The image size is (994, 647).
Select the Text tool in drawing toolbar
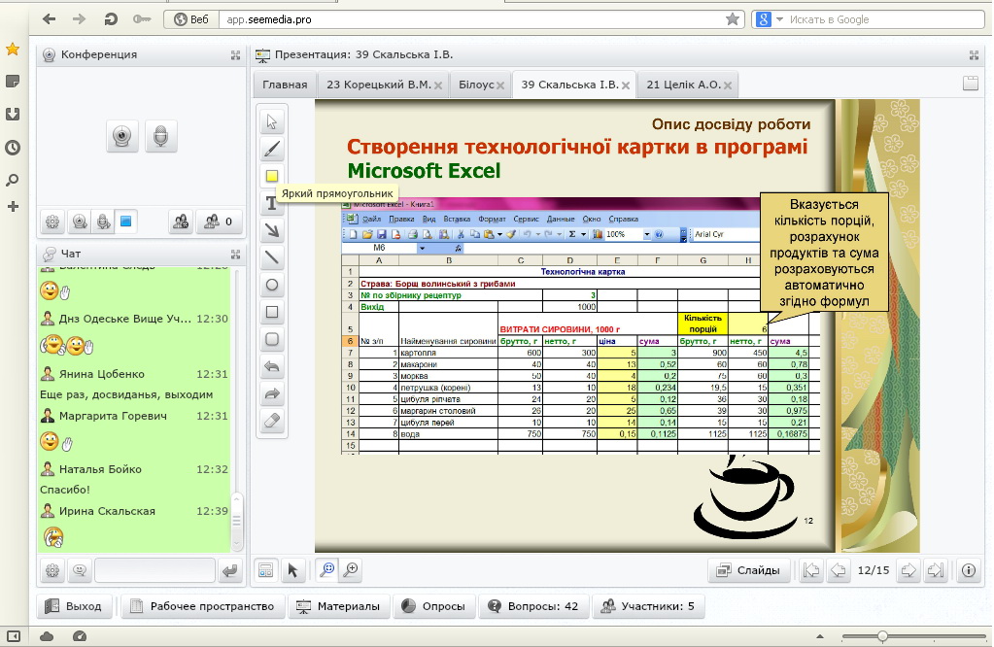coord(272,203)
